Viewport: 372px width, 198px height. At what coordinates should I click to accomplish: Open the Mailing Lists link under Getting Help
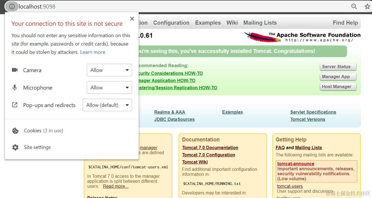tap(309, 148)
